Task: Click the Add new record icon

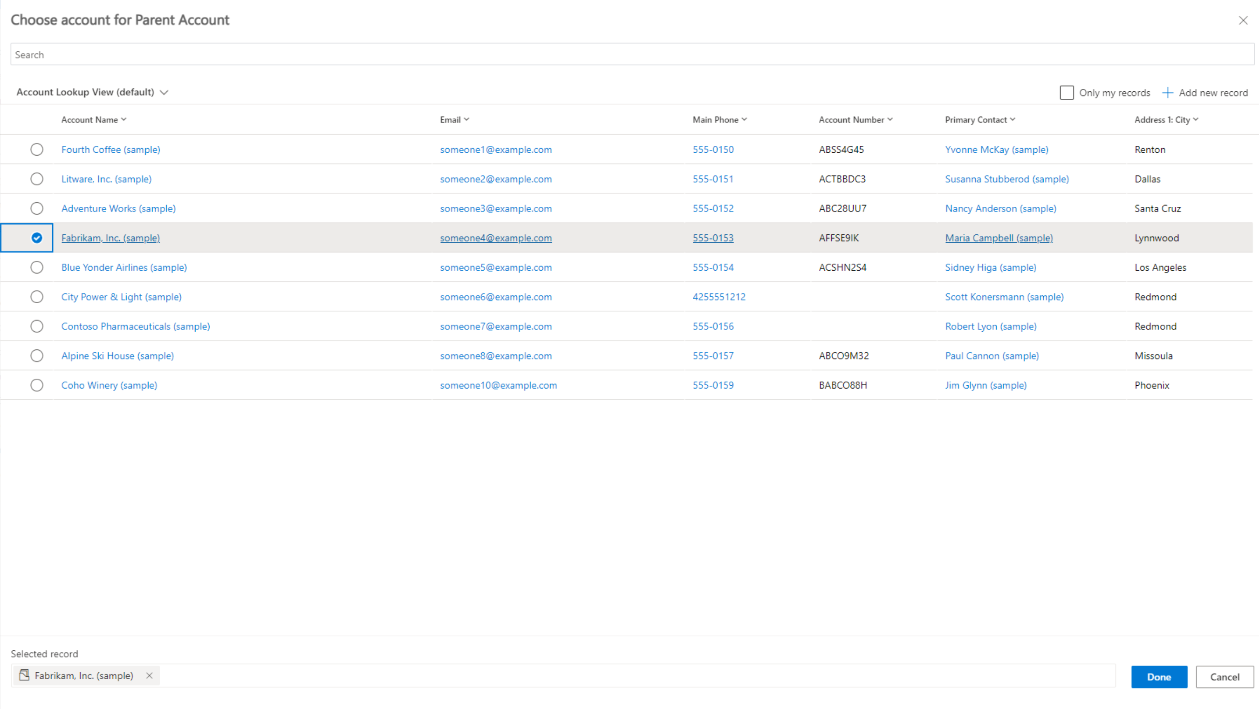Action: click(x=1167, y=92)
